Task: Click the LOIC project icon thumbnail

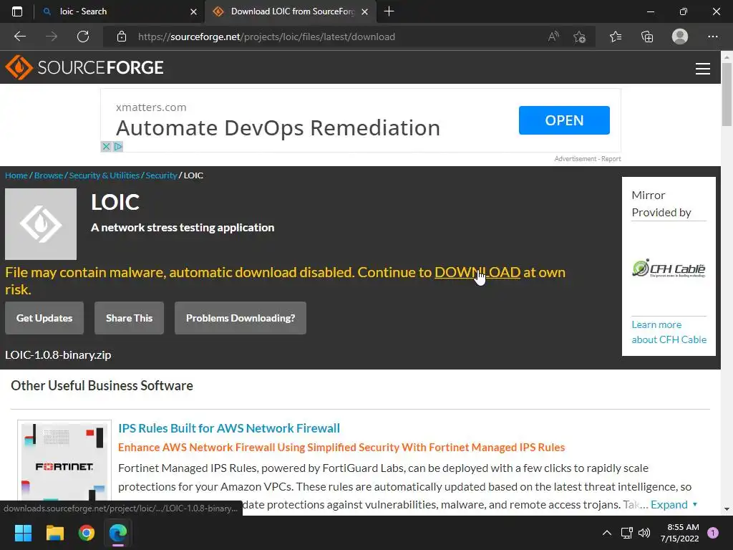Action: tap(41, 224)
